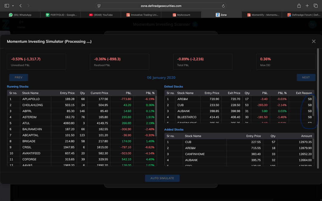The height and width of the screenshot is (201, 322).
Task: Click the Realised P&L card
Action: click(x=120, y=62)
